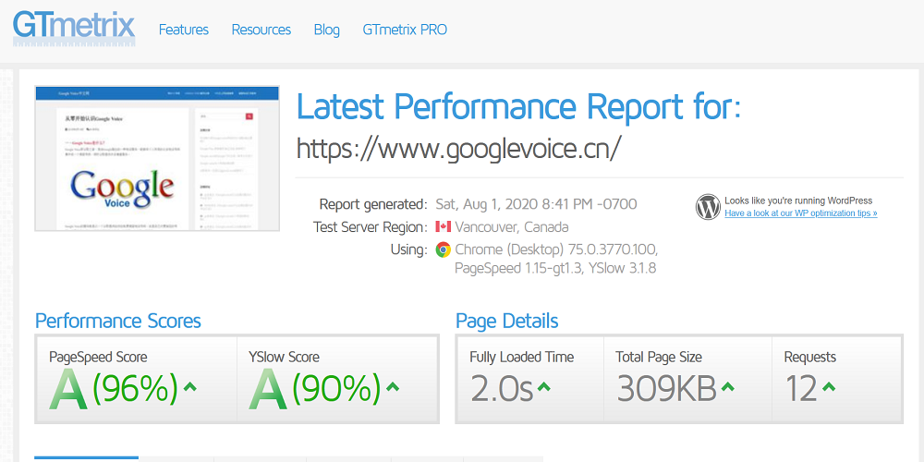The height and width of the screenshot is (462, 924).
Task: Open the WP optimization tips link
Action: point(800,213)
